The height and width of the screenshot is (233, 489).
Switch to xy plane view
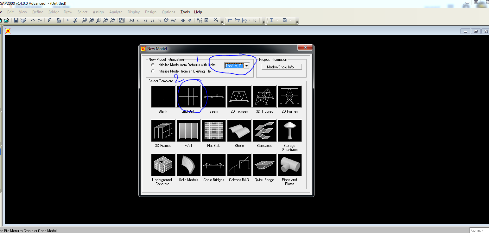pyautogui.click(x=138, y=20)
